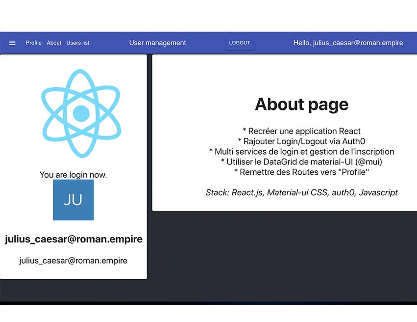Open the hamburger menu icon
417x322 pixels.
point(12,43)
